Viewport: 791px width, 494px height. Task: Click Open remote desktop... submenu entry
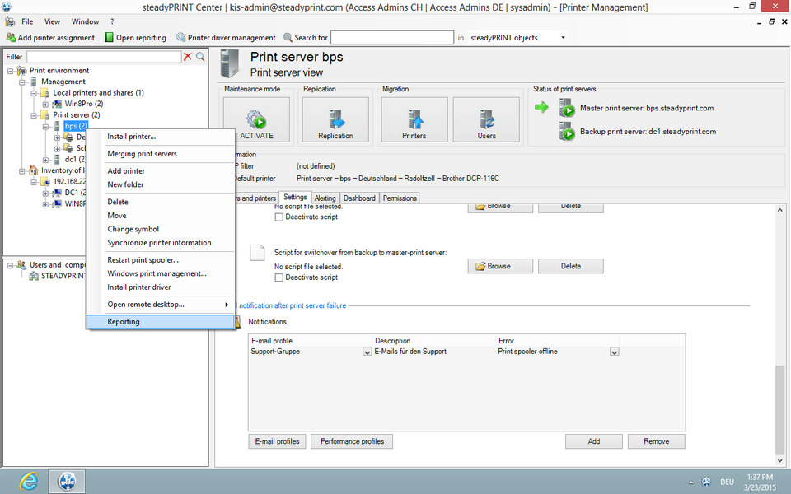161,305
